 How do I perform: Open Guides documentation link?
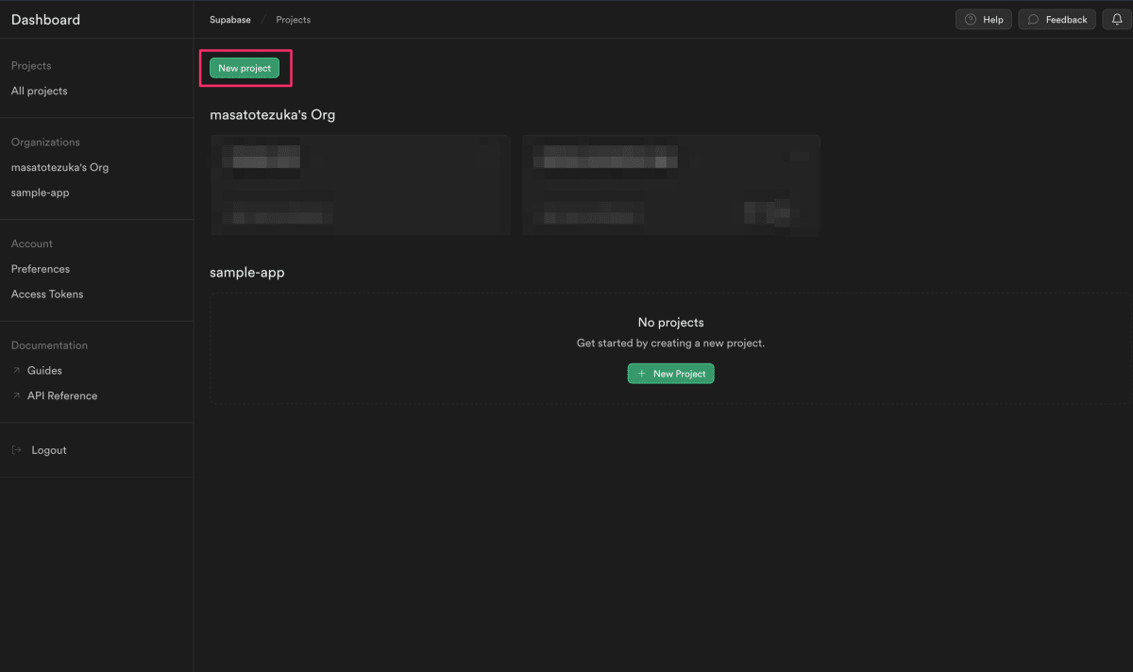44,371
